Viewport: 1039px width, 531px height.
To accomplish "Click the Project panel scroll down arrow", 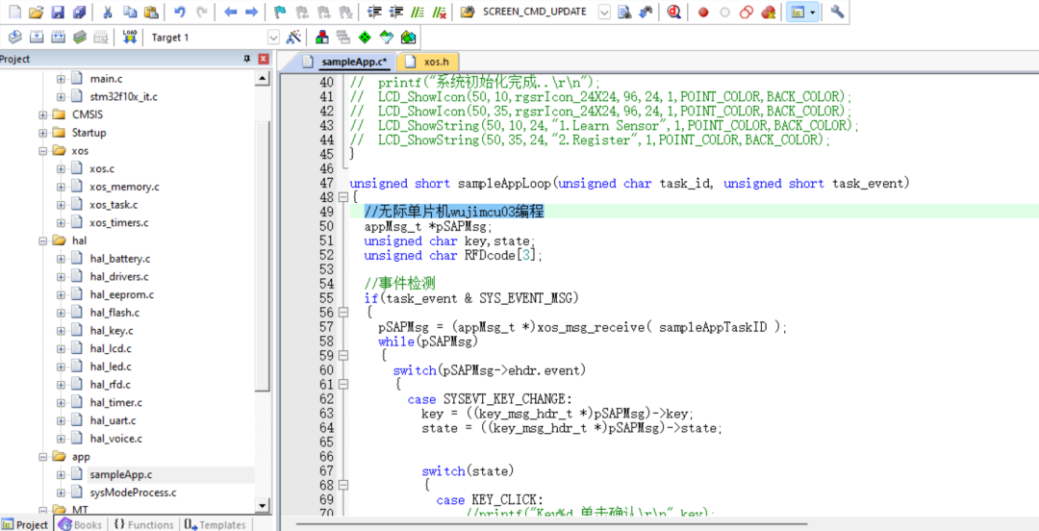I will click(263, 506).
